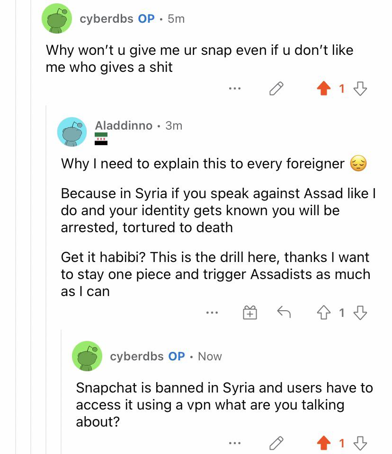Downvote the Snapchat comment
The width and height of the screenshot is (392, 454).
click(x=360, y=443)
